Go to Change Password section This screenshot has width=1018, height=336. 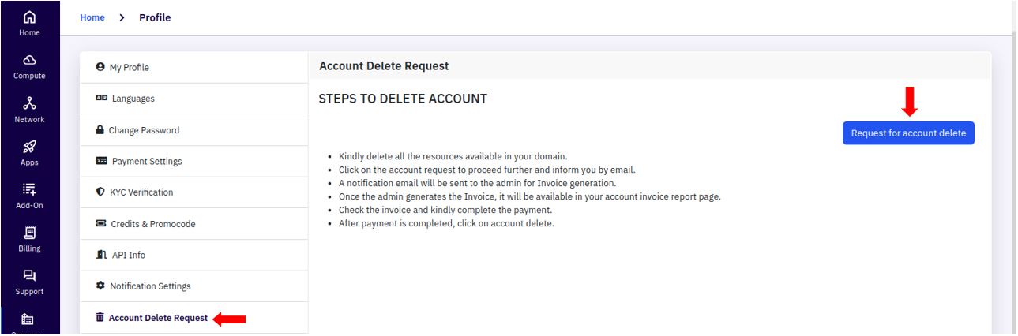194,130
